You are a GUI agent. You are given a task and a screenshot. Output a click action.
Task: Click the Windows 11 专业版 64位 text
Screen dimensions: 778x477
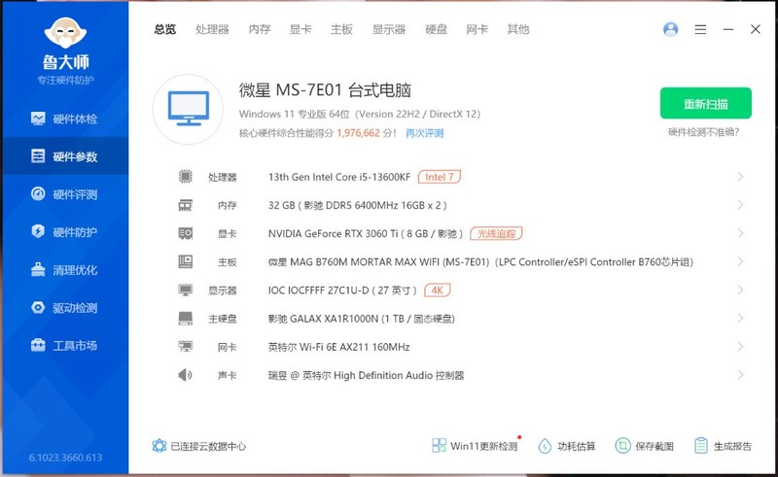coord(295,114)
